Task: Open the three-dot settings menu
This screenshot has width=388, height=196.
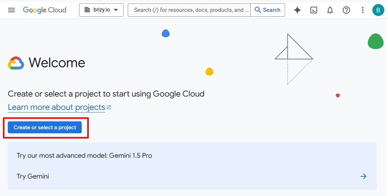Action: click(362, 10)
